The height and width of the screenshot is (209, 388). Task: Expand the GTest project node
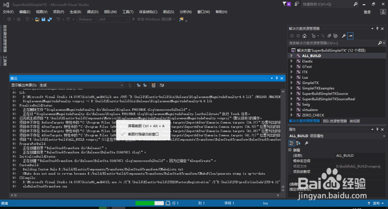pyautogui.click(x=291, y=67)
